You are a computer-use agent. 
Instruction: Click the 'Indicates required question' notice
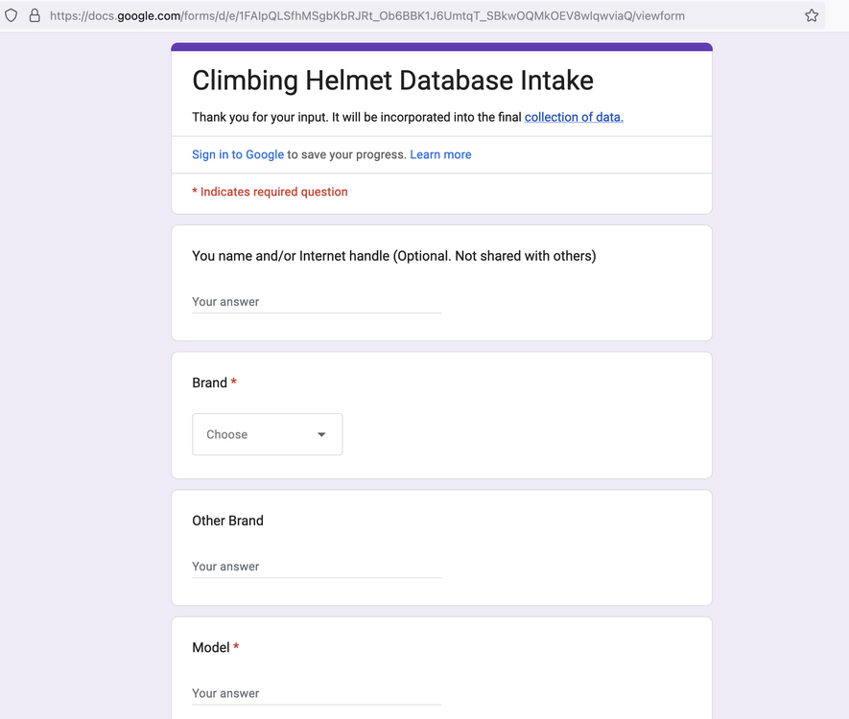(x=271, y=192)
